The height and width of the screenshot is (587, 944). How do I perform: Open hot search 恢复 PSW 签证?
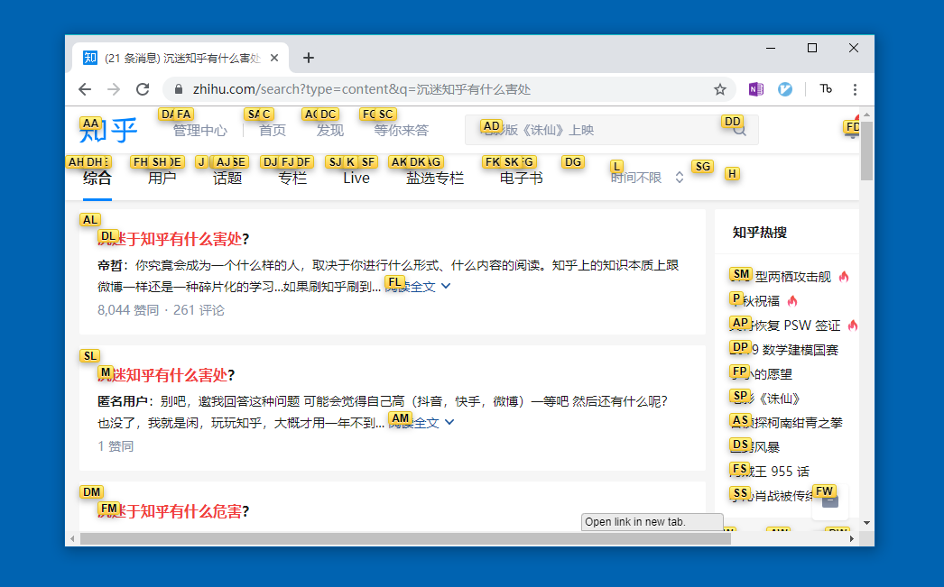(x=785, y=326)
